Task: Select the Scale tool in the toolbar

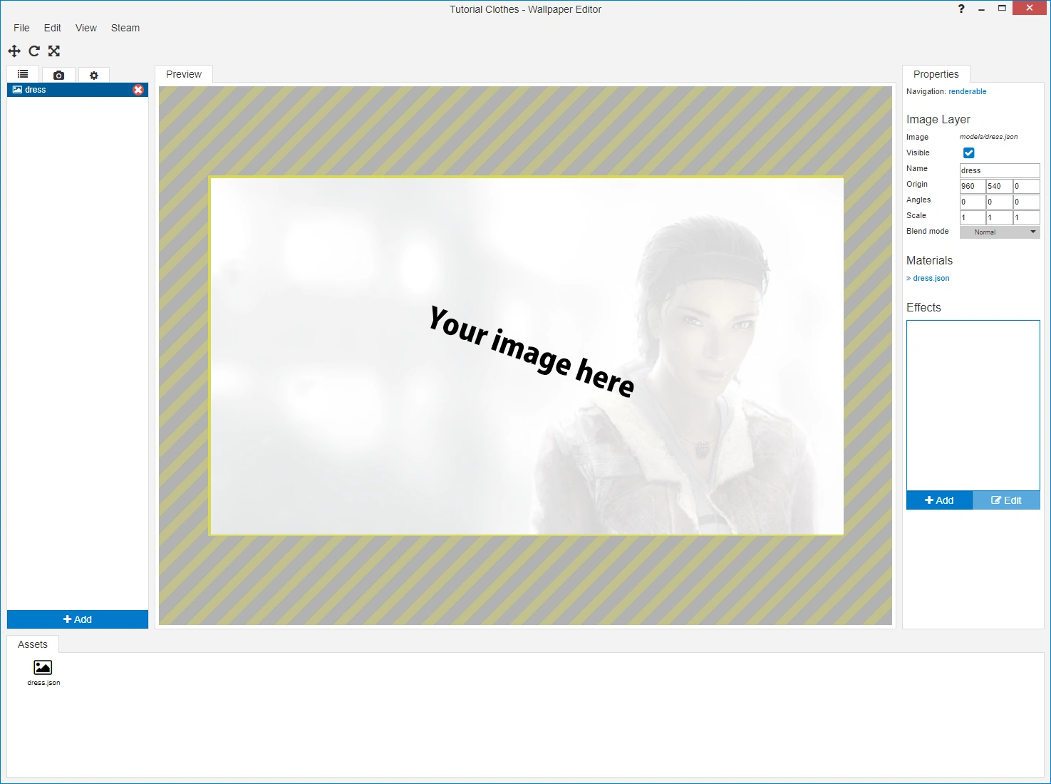Action: [x=54, y=51]
